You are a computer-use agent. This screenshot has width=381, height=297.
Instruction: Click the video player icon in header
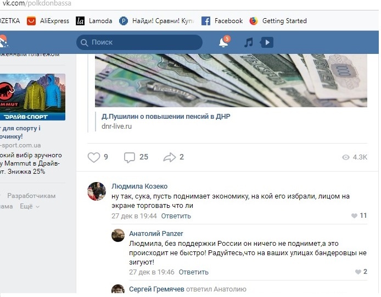(267, 42)
